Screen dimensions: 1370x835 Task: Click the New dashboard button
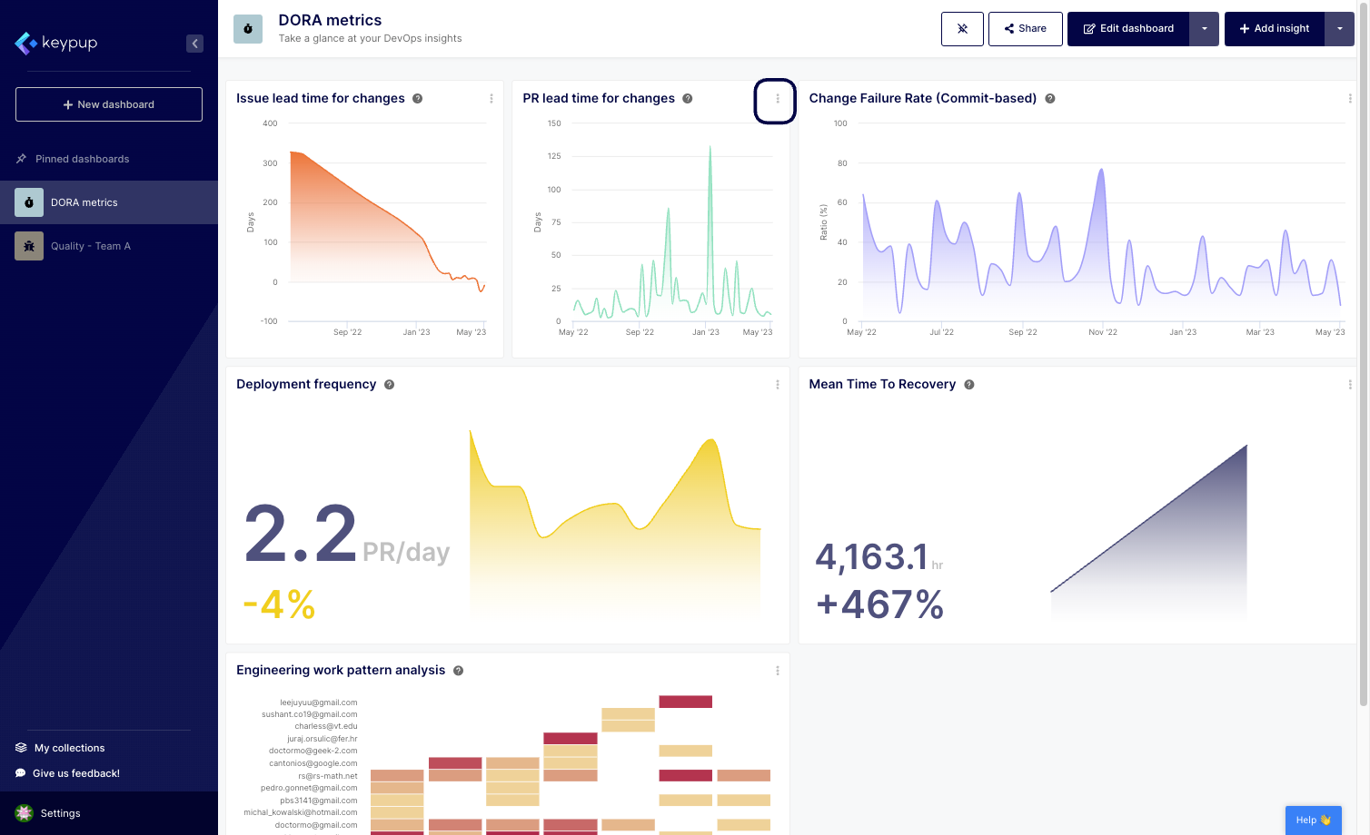click(x=108, y=103)
